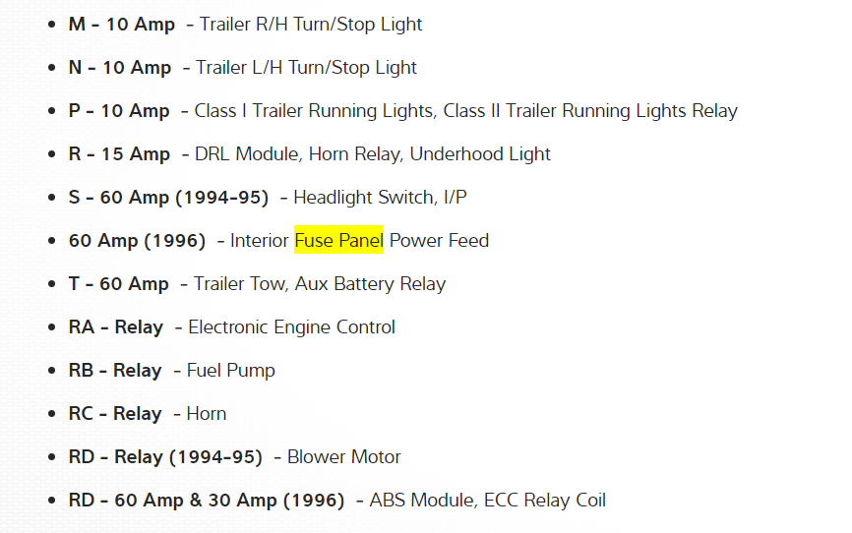
Task: Click the "60 Amp (1996)" bold label
Action: [137, 241]
